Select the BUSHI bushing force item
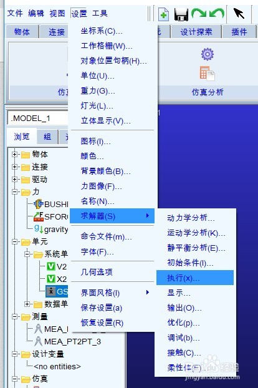The image size is (258, 388). tap(51, 204)
